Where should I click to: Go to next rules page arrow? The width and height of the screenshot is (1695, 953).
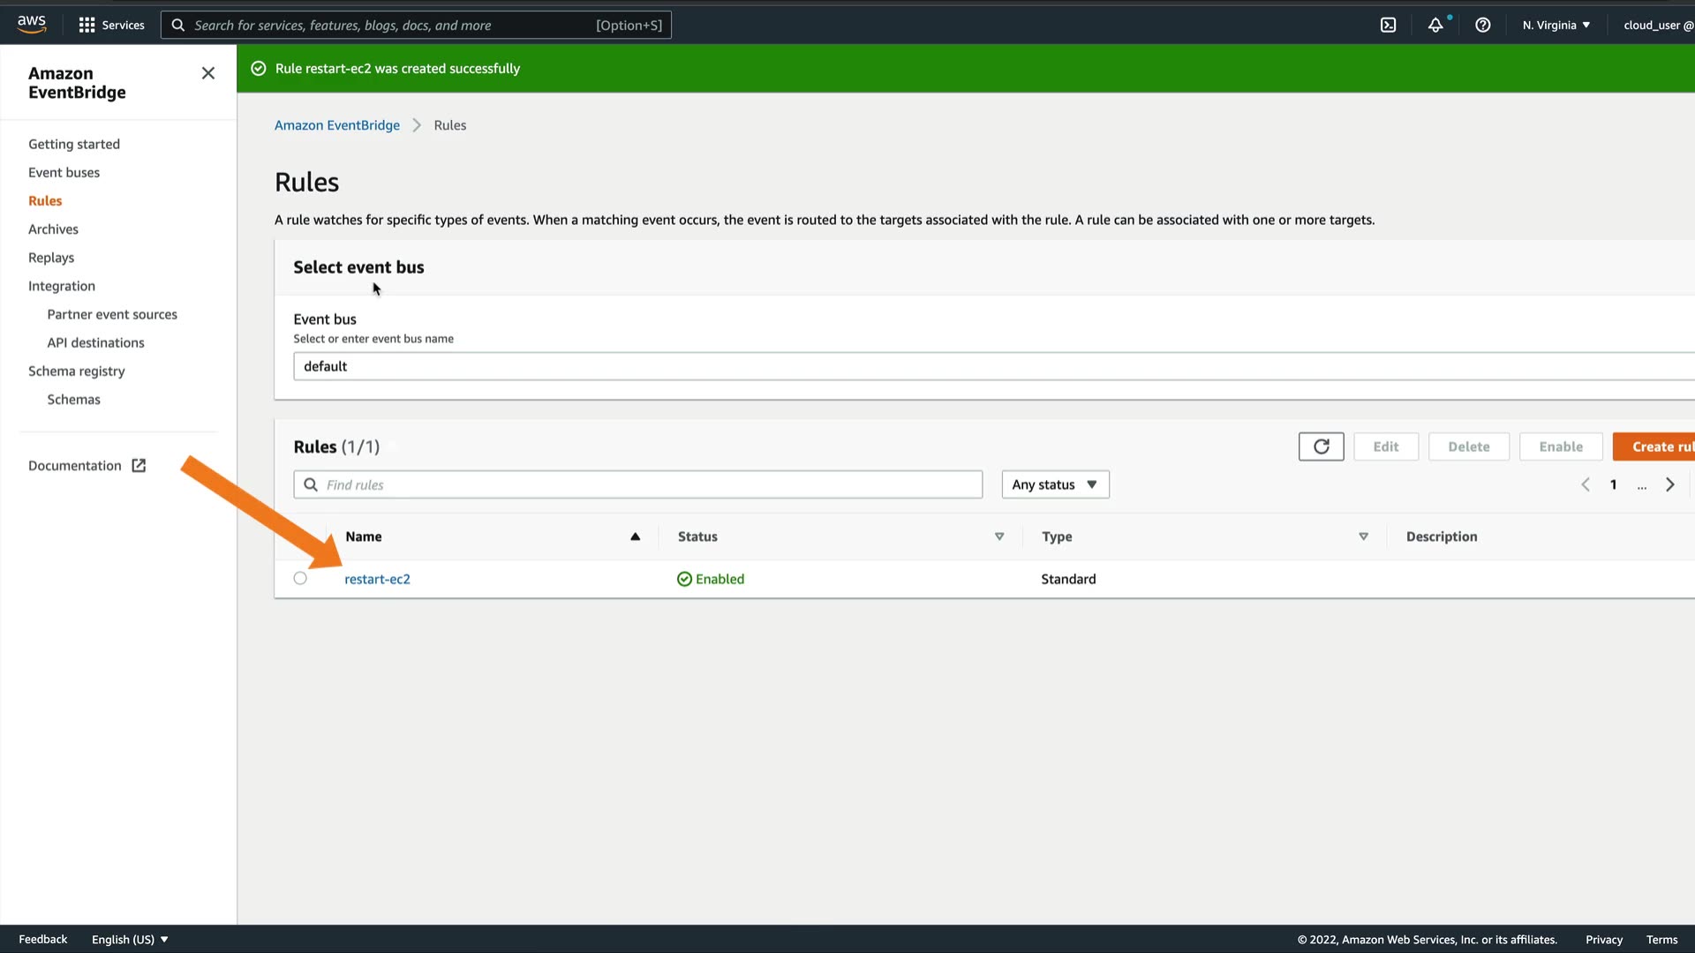[x=1669, y=484]
